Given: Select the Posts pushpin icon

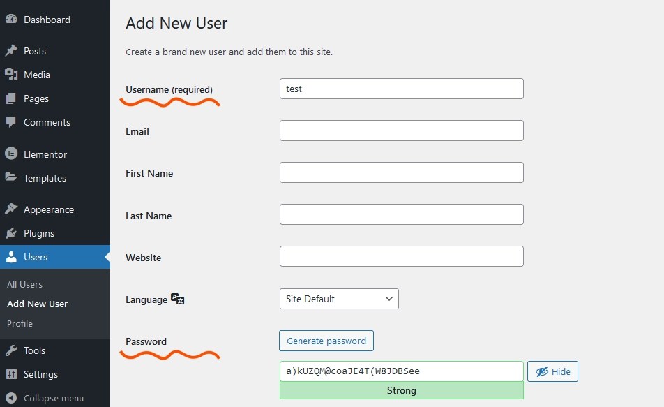Looking at the screenshot, I should coord(13,50).
